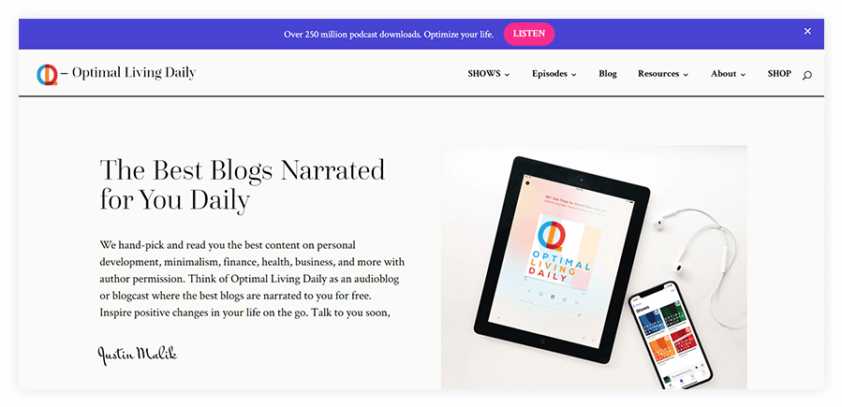Screen dimensions: 842x407
Task: Expand the Episodes dropdown menu
Action: (x=554, y=74)
